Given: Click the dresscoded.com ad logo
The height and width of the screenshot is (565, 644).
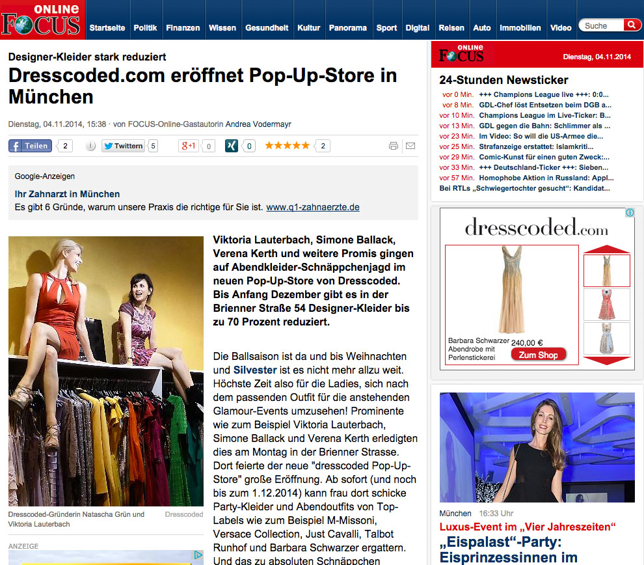Looking at the screenshot, I should tap(537, 227).
